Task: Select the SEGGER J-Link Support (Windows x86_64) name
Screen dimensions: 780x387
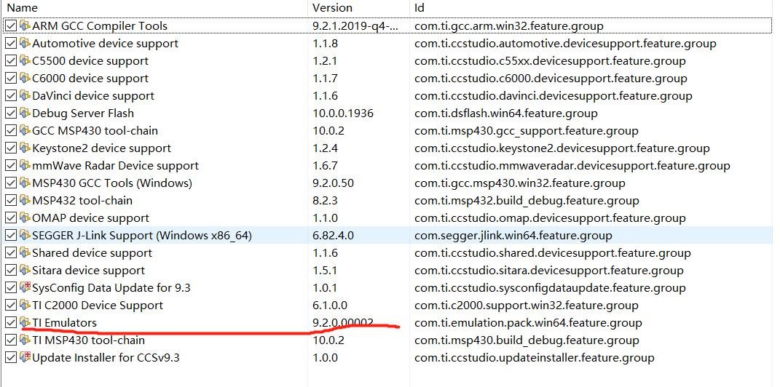Action: coord(142,236)
